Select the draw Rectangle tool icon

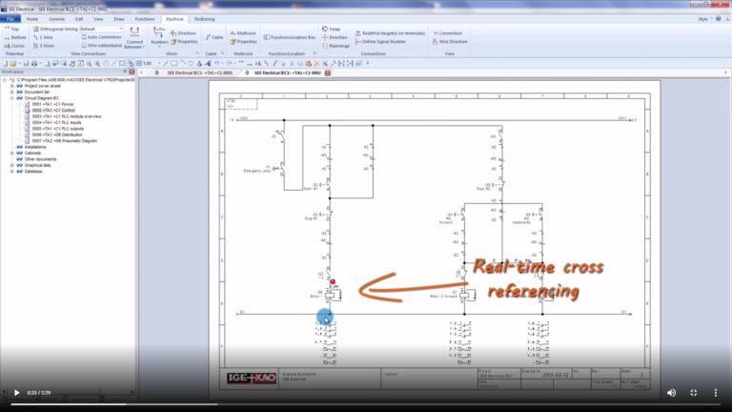[174, 64]
